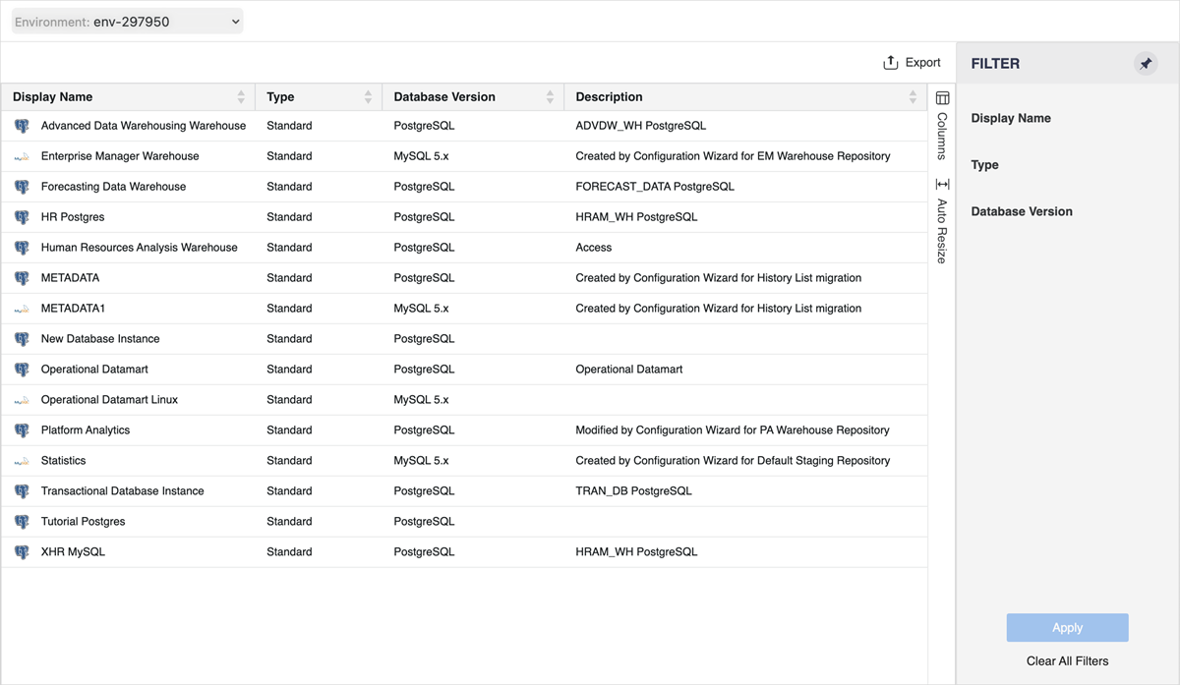Viewport: 1180px width, 685px height.
Task: Expand the Display Name filter section
Action: click(1011, 119)
